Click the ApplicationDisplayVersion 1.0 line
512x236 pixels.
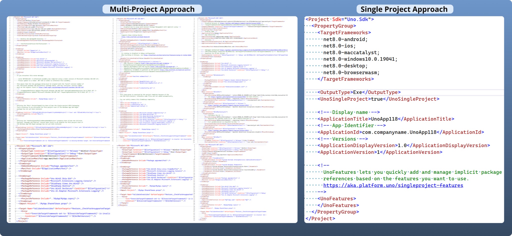tap(403, 145)
